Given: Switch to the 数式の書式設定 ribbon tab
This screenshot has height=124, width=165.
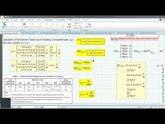Looking at the screenshot, I should [48, 20].
